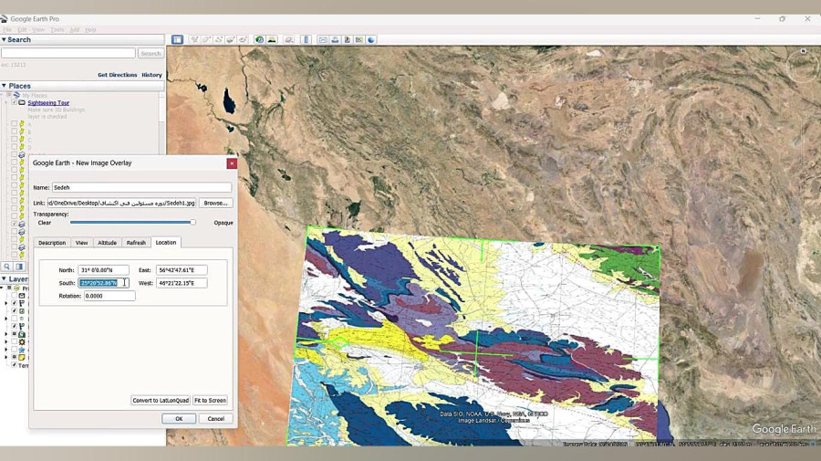Viewport: 821px width, 461px height.
Task: Uncheck the Sightseeing Tour checkbox
Action: click(x=14, y=102)
